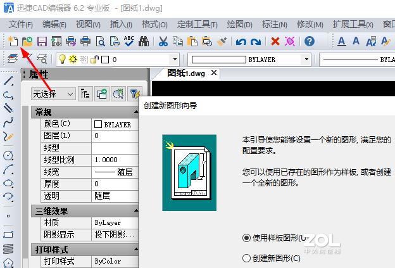Toggle the layer lock padlock icon

click(x=94, y=60)
